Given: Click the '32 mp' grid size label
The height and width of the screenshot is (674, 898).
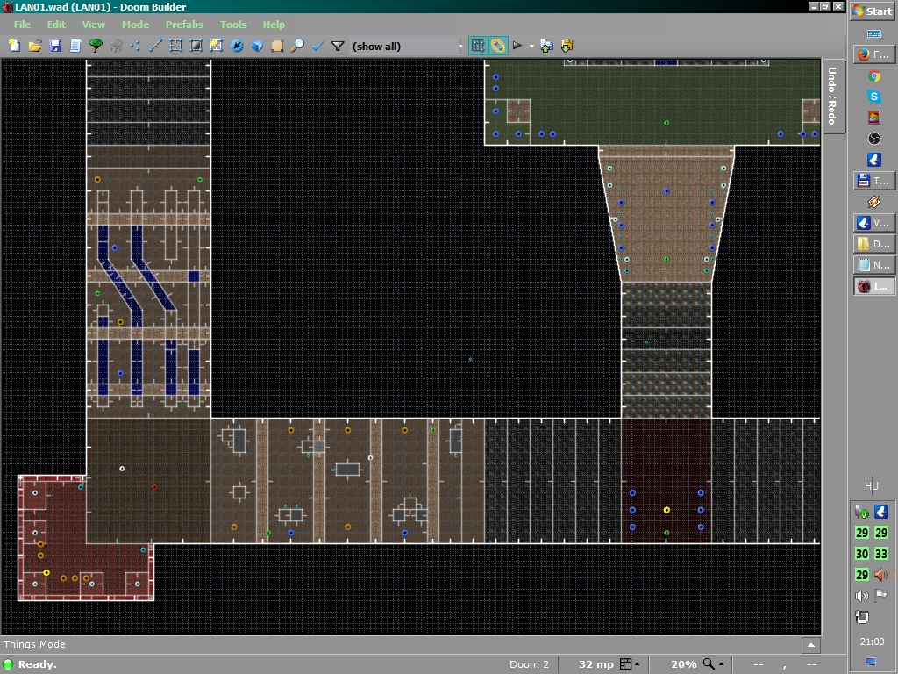Looking at the screenshot, I should (595, 664).
